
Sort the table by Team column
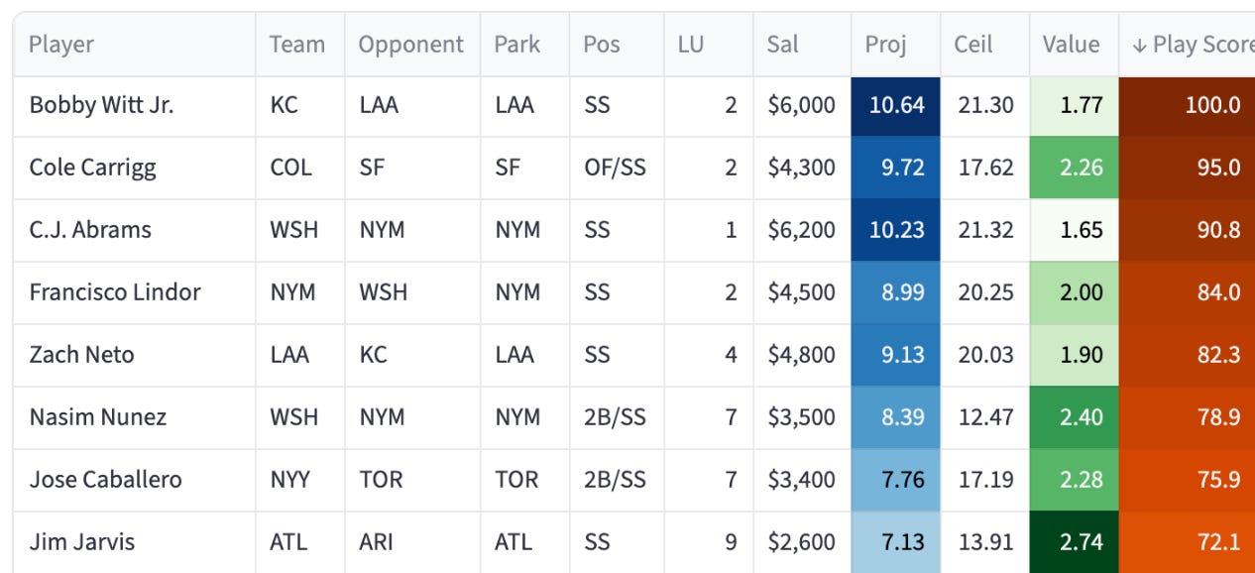click(x=297, y=45)
